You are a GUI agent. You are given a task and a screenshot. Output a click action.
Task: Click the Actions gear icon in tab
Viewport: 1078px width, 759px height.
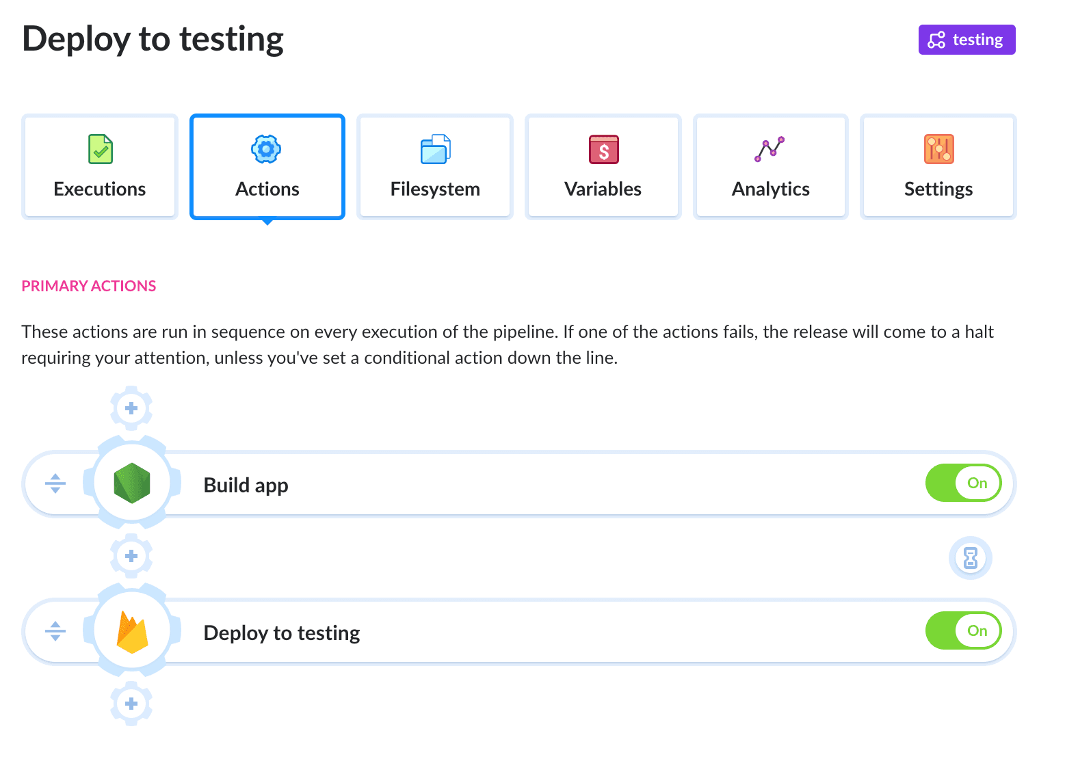pyautogui.click(x=266, y=149)
